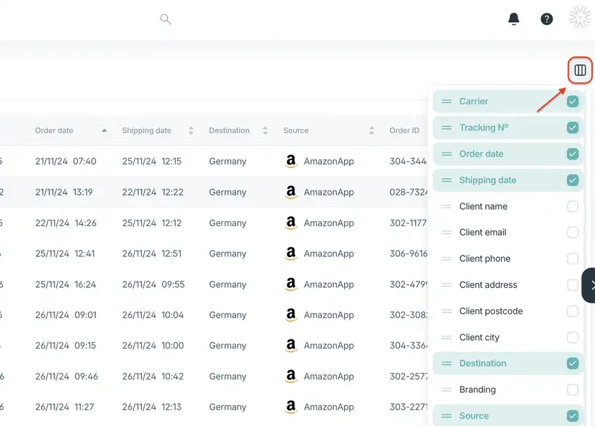Check the Branding column checkbox
The height and width of the screenshot is (426, 595).
(x=573, y=389)
